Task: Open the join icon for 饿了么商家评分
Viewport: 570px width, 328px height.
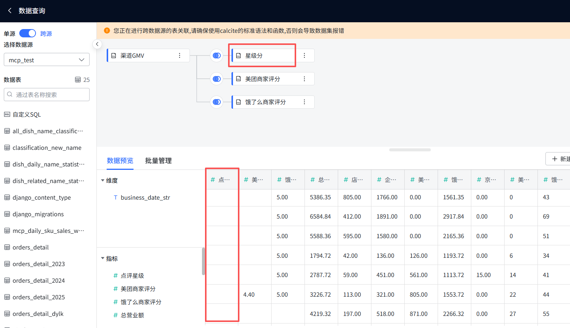Action: [217, 102]
